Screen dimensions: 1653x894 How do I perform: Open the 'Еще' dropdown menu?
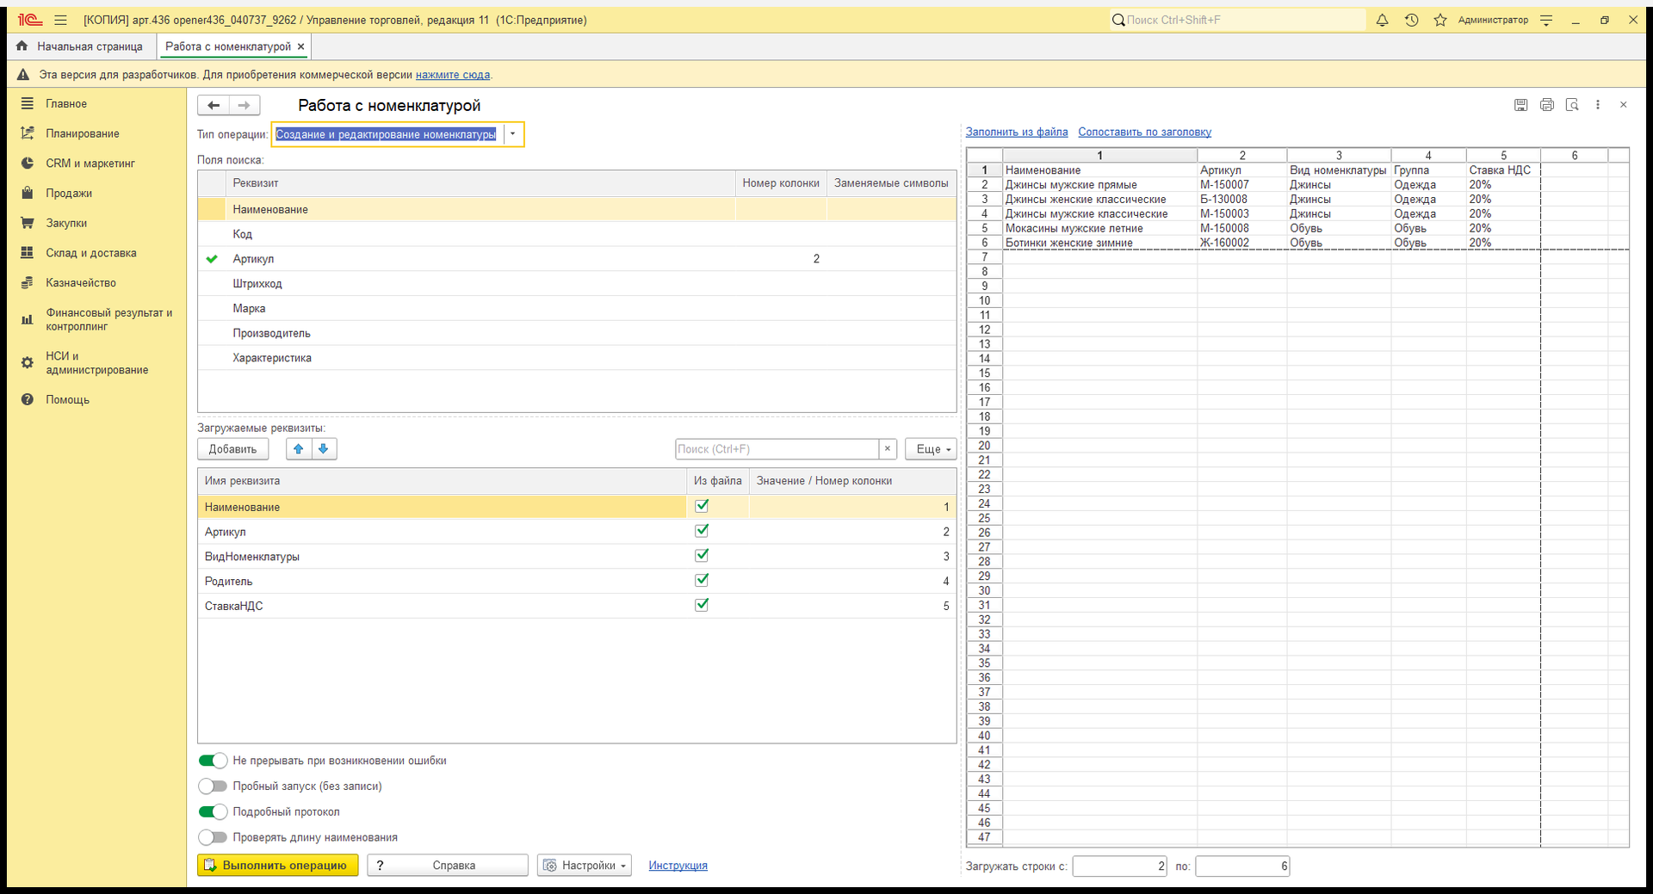(x=931, y=449)
